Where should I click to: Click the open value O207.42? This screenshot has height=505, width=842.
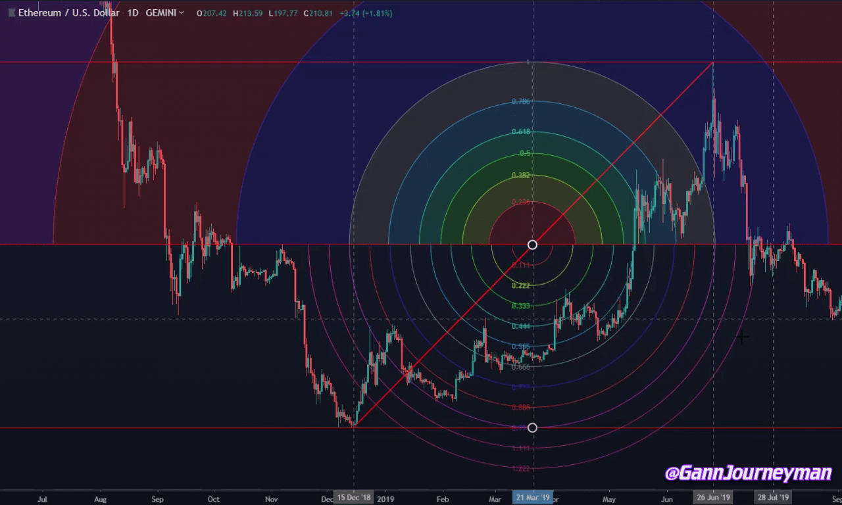[212, 12]
